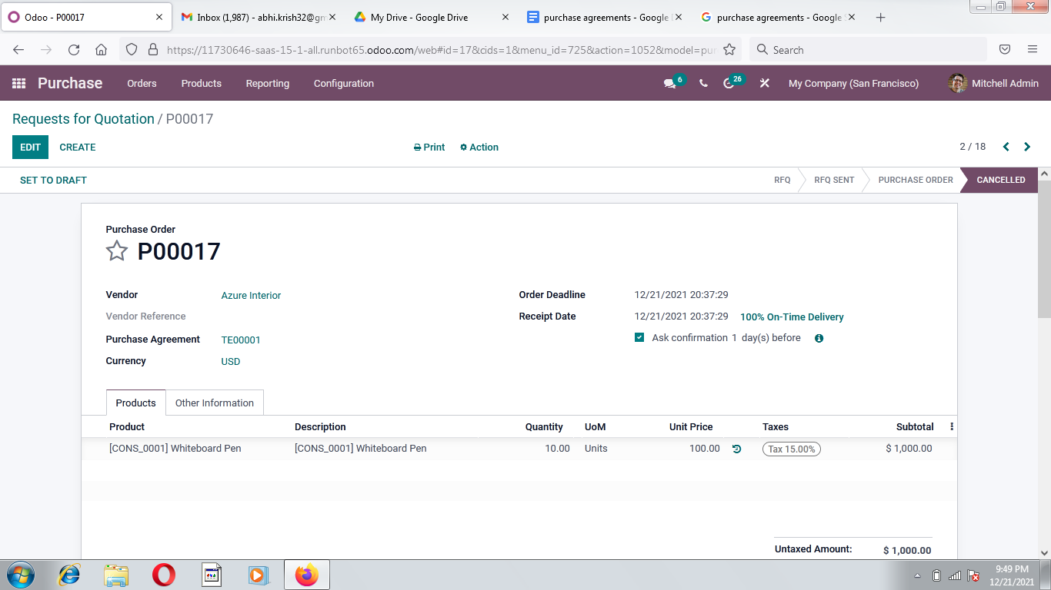Click the network signal tray icon
This screenshot has width=1051, height=590.
coord(954,575)
